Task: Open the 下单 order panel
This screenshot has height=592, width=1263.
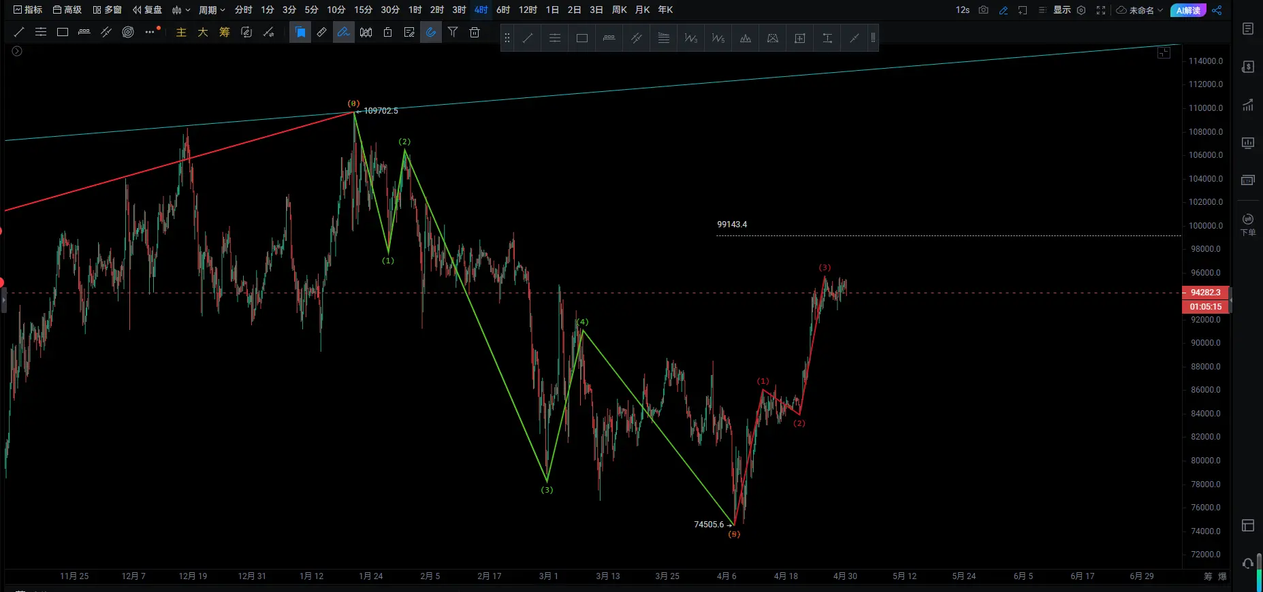Action: pyautogui.click(x=1248, y=224)
